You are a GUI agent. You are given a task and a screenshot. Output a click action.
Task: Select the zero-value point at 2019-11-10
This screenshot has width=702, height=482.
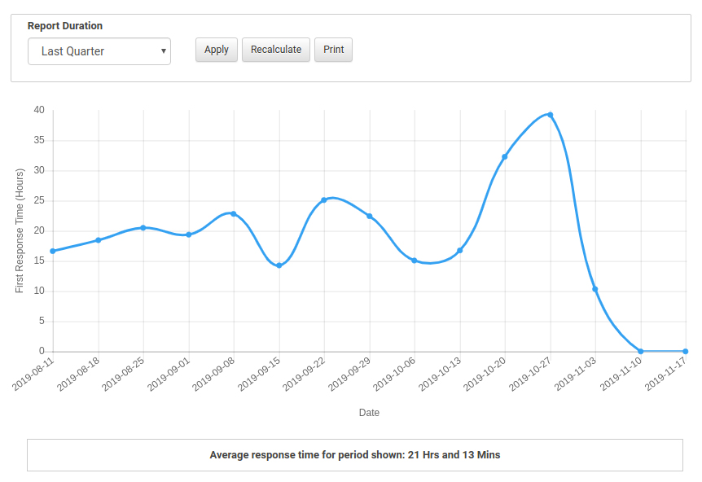pos(641,351)
